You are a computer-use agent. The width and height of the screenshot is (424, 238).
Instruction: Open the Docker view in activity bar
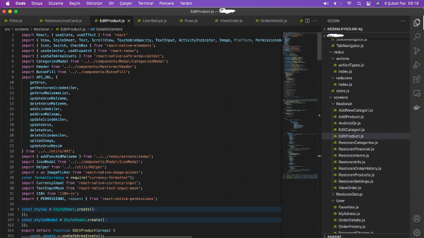(417, 108)
